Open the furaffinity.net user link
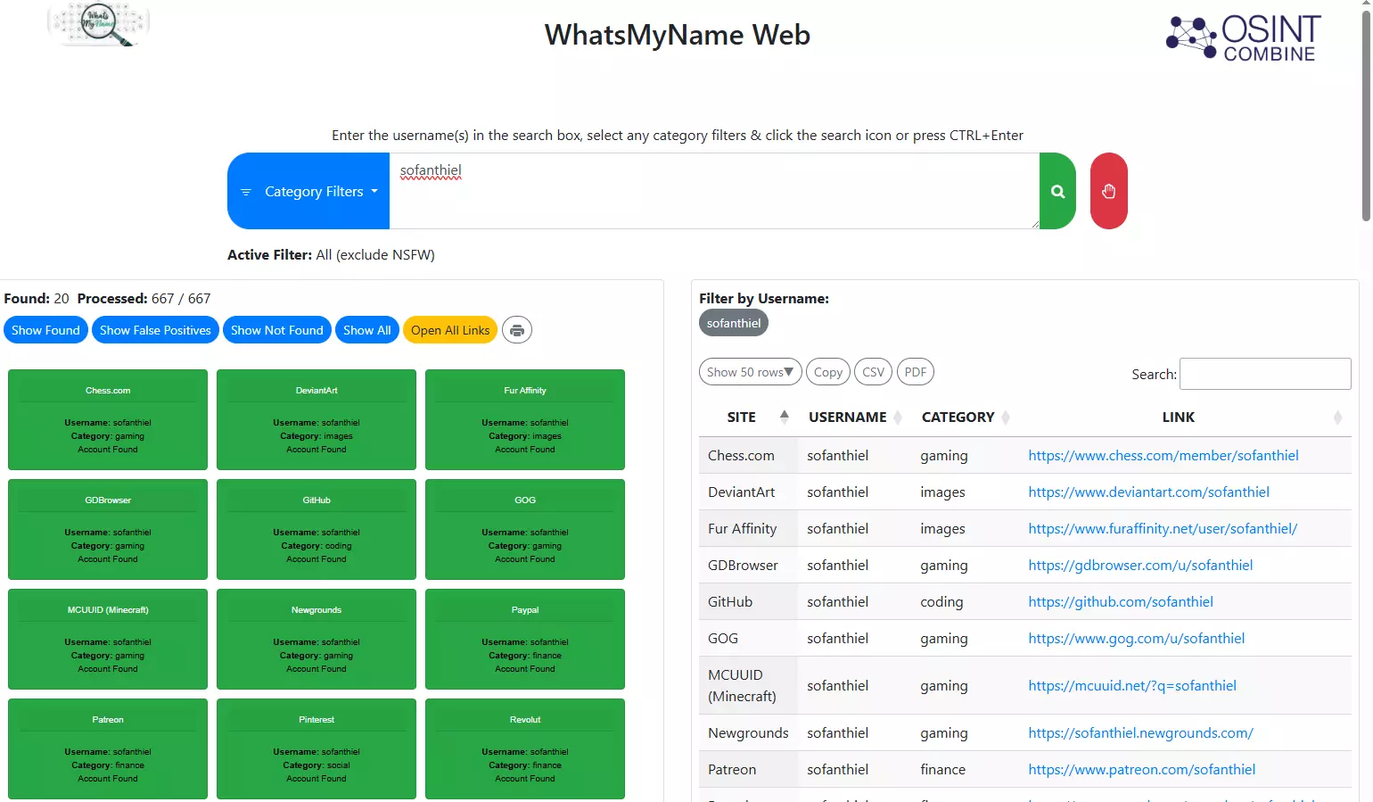Viewport: 1373px width, 802px height. coord(1163,528)
